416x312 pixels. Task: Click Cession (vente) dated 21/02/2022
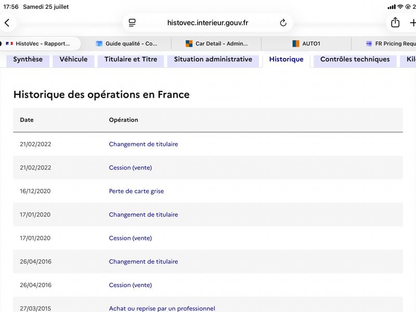point(131,167)
